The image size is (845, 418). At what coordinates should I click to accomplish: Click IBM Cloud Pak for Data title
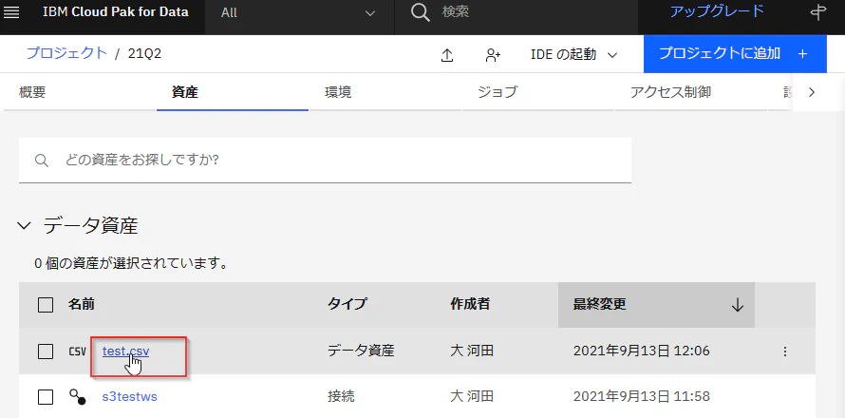116,11
